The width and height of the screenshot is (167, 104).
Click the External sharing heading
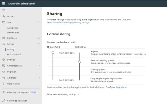[59, 34]
